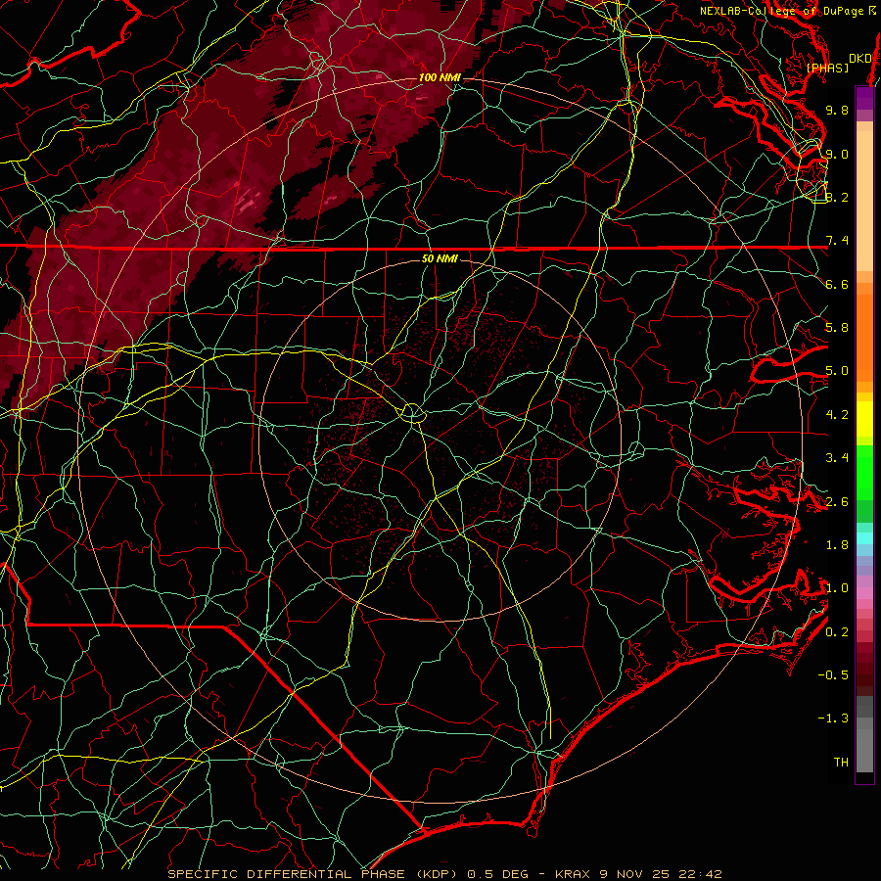Click the 3.4 scale value
881x881 pixels.
click(837, 458)
